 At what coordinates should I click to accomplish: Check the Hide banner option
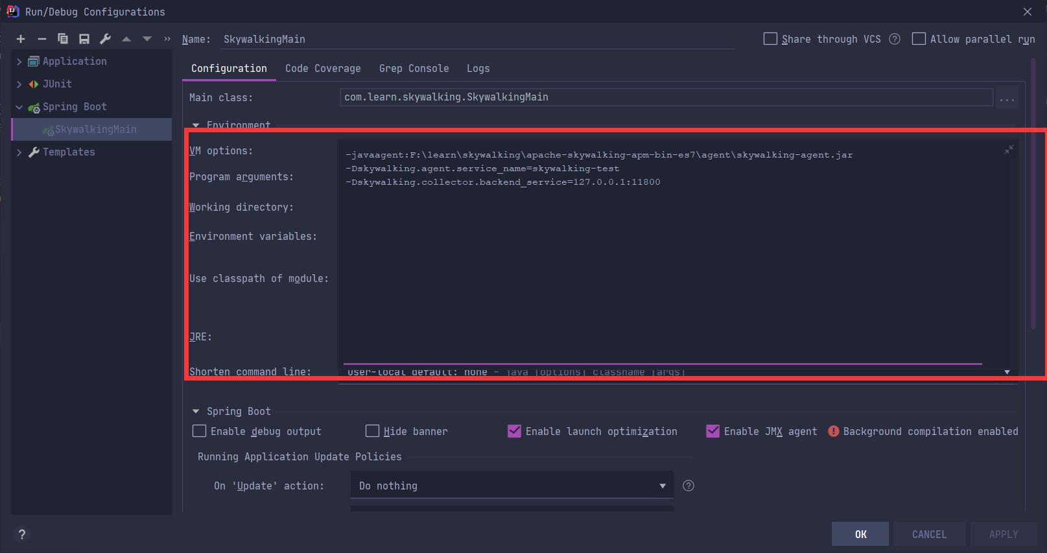(372, 431)
